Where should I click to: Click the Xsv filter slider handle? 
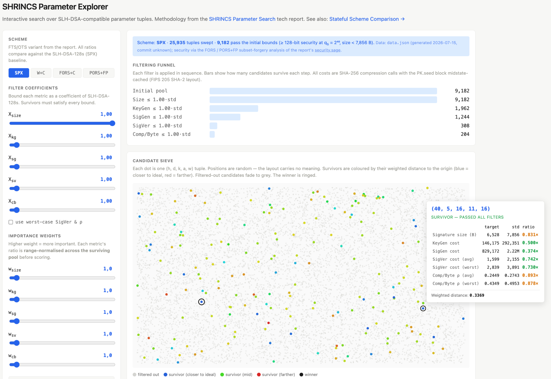16,188
